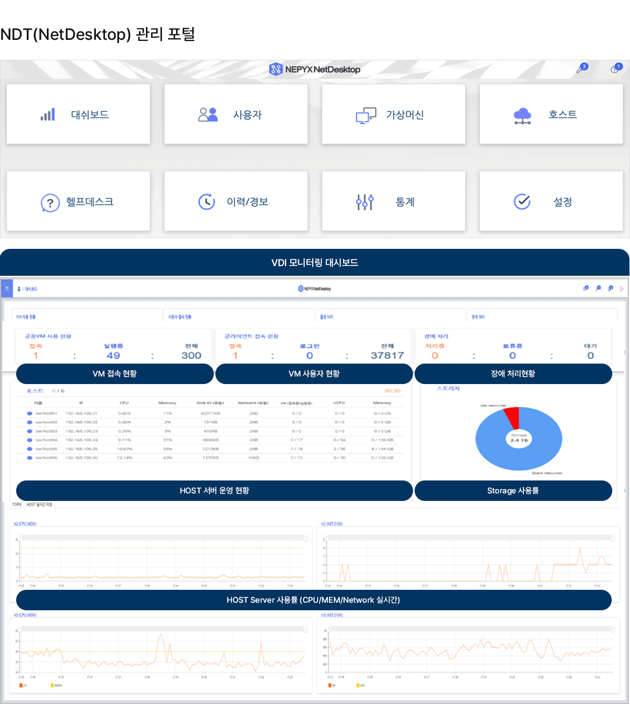The image size is (630, 704).
Task: Select the TOPN tab
Action: tap(17, 505)
